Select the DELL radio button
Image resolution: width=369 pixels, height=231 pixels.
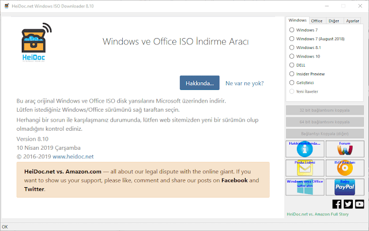point(292,65)
